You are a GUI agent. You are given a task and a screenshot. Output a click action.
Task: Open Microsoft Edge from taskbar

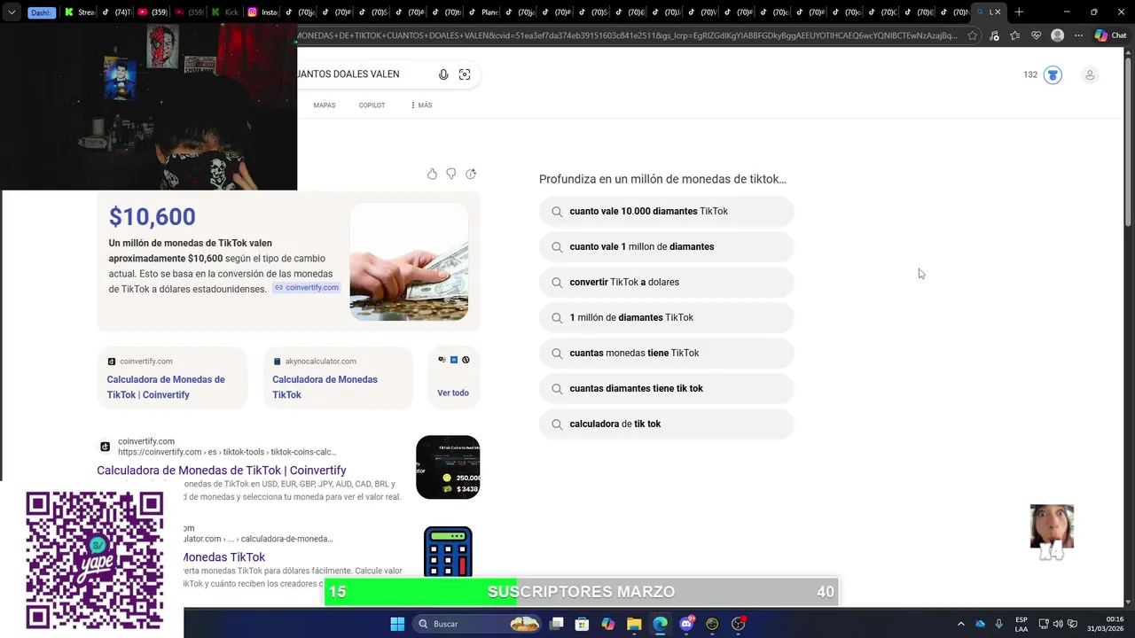pyautogui.click(x=660, y=624)
